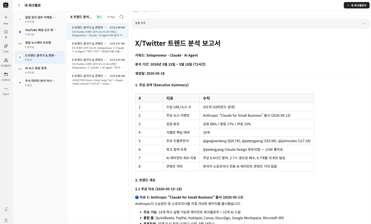Open the 드라이브 folder icon

coord(6,74)
